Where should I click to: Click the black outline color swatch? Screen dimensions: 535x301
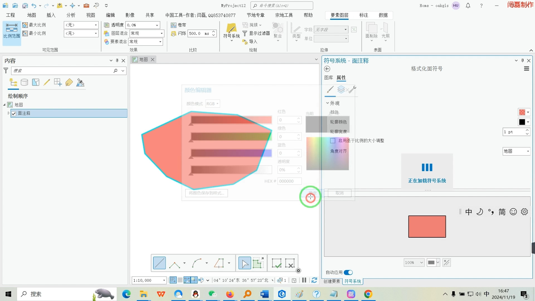[522, 122]
